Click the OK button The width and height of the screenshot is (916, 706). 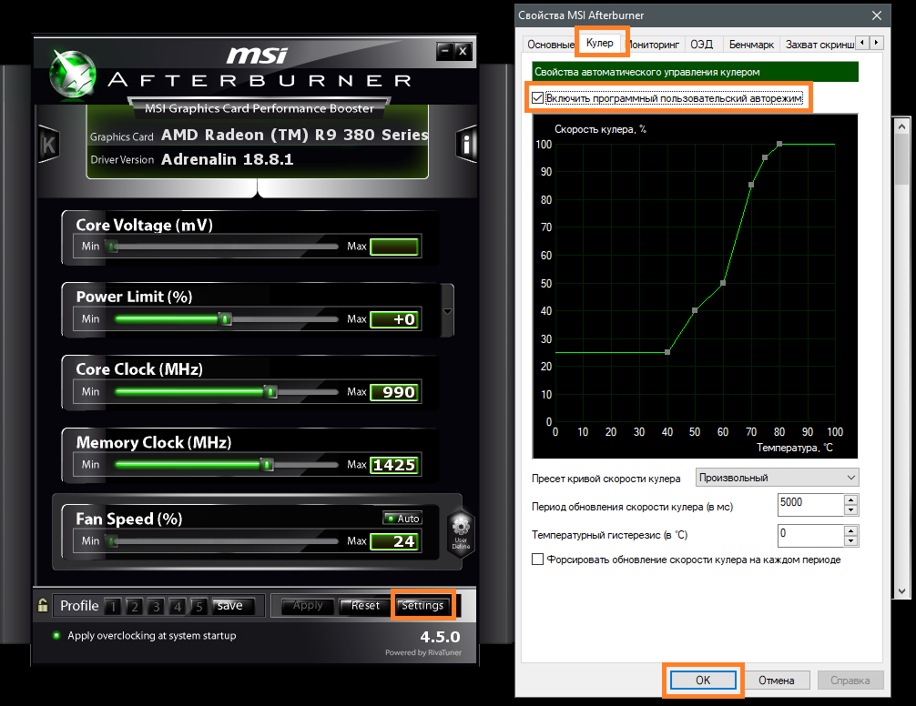(x=703, y=680)
